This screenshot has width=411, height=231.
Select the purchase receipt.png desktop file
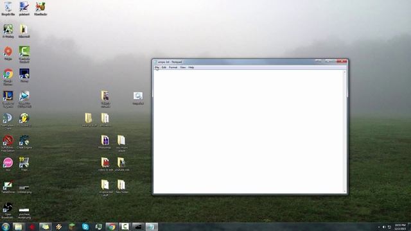tap(24, 214)
